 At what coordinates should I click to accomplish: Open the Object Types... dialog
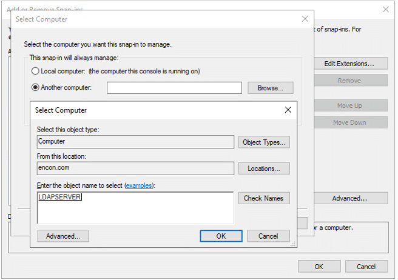(x=264, y=142)
